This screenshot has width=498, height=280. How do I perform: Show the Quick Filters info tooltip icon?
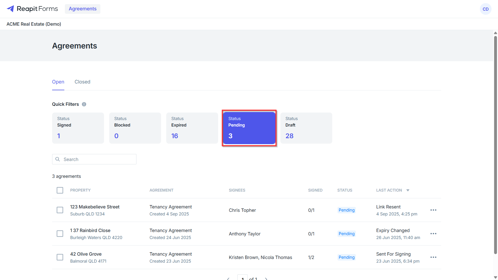(84, 104)
